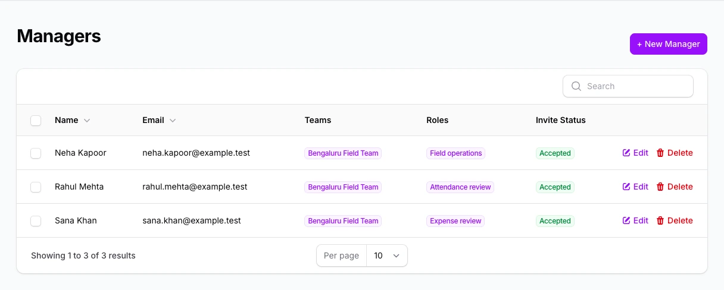Click the name Rahul Mehta
Viewport: 724px width, 290px height.
tap(79, 187)
